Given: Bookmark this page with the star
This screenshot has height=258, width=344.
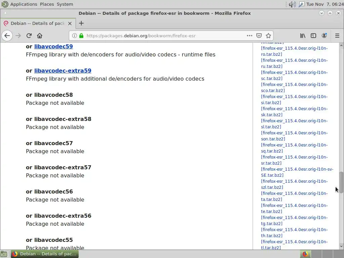Looking at the screenshot, I should (x=268, y=36).
